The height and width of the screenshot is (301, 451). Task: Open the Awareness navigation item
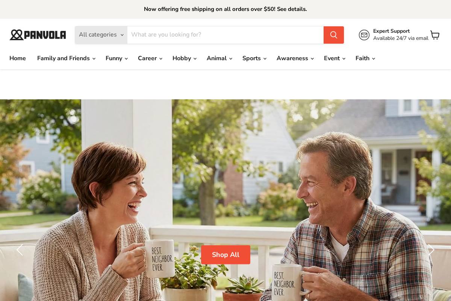(295, 58)
